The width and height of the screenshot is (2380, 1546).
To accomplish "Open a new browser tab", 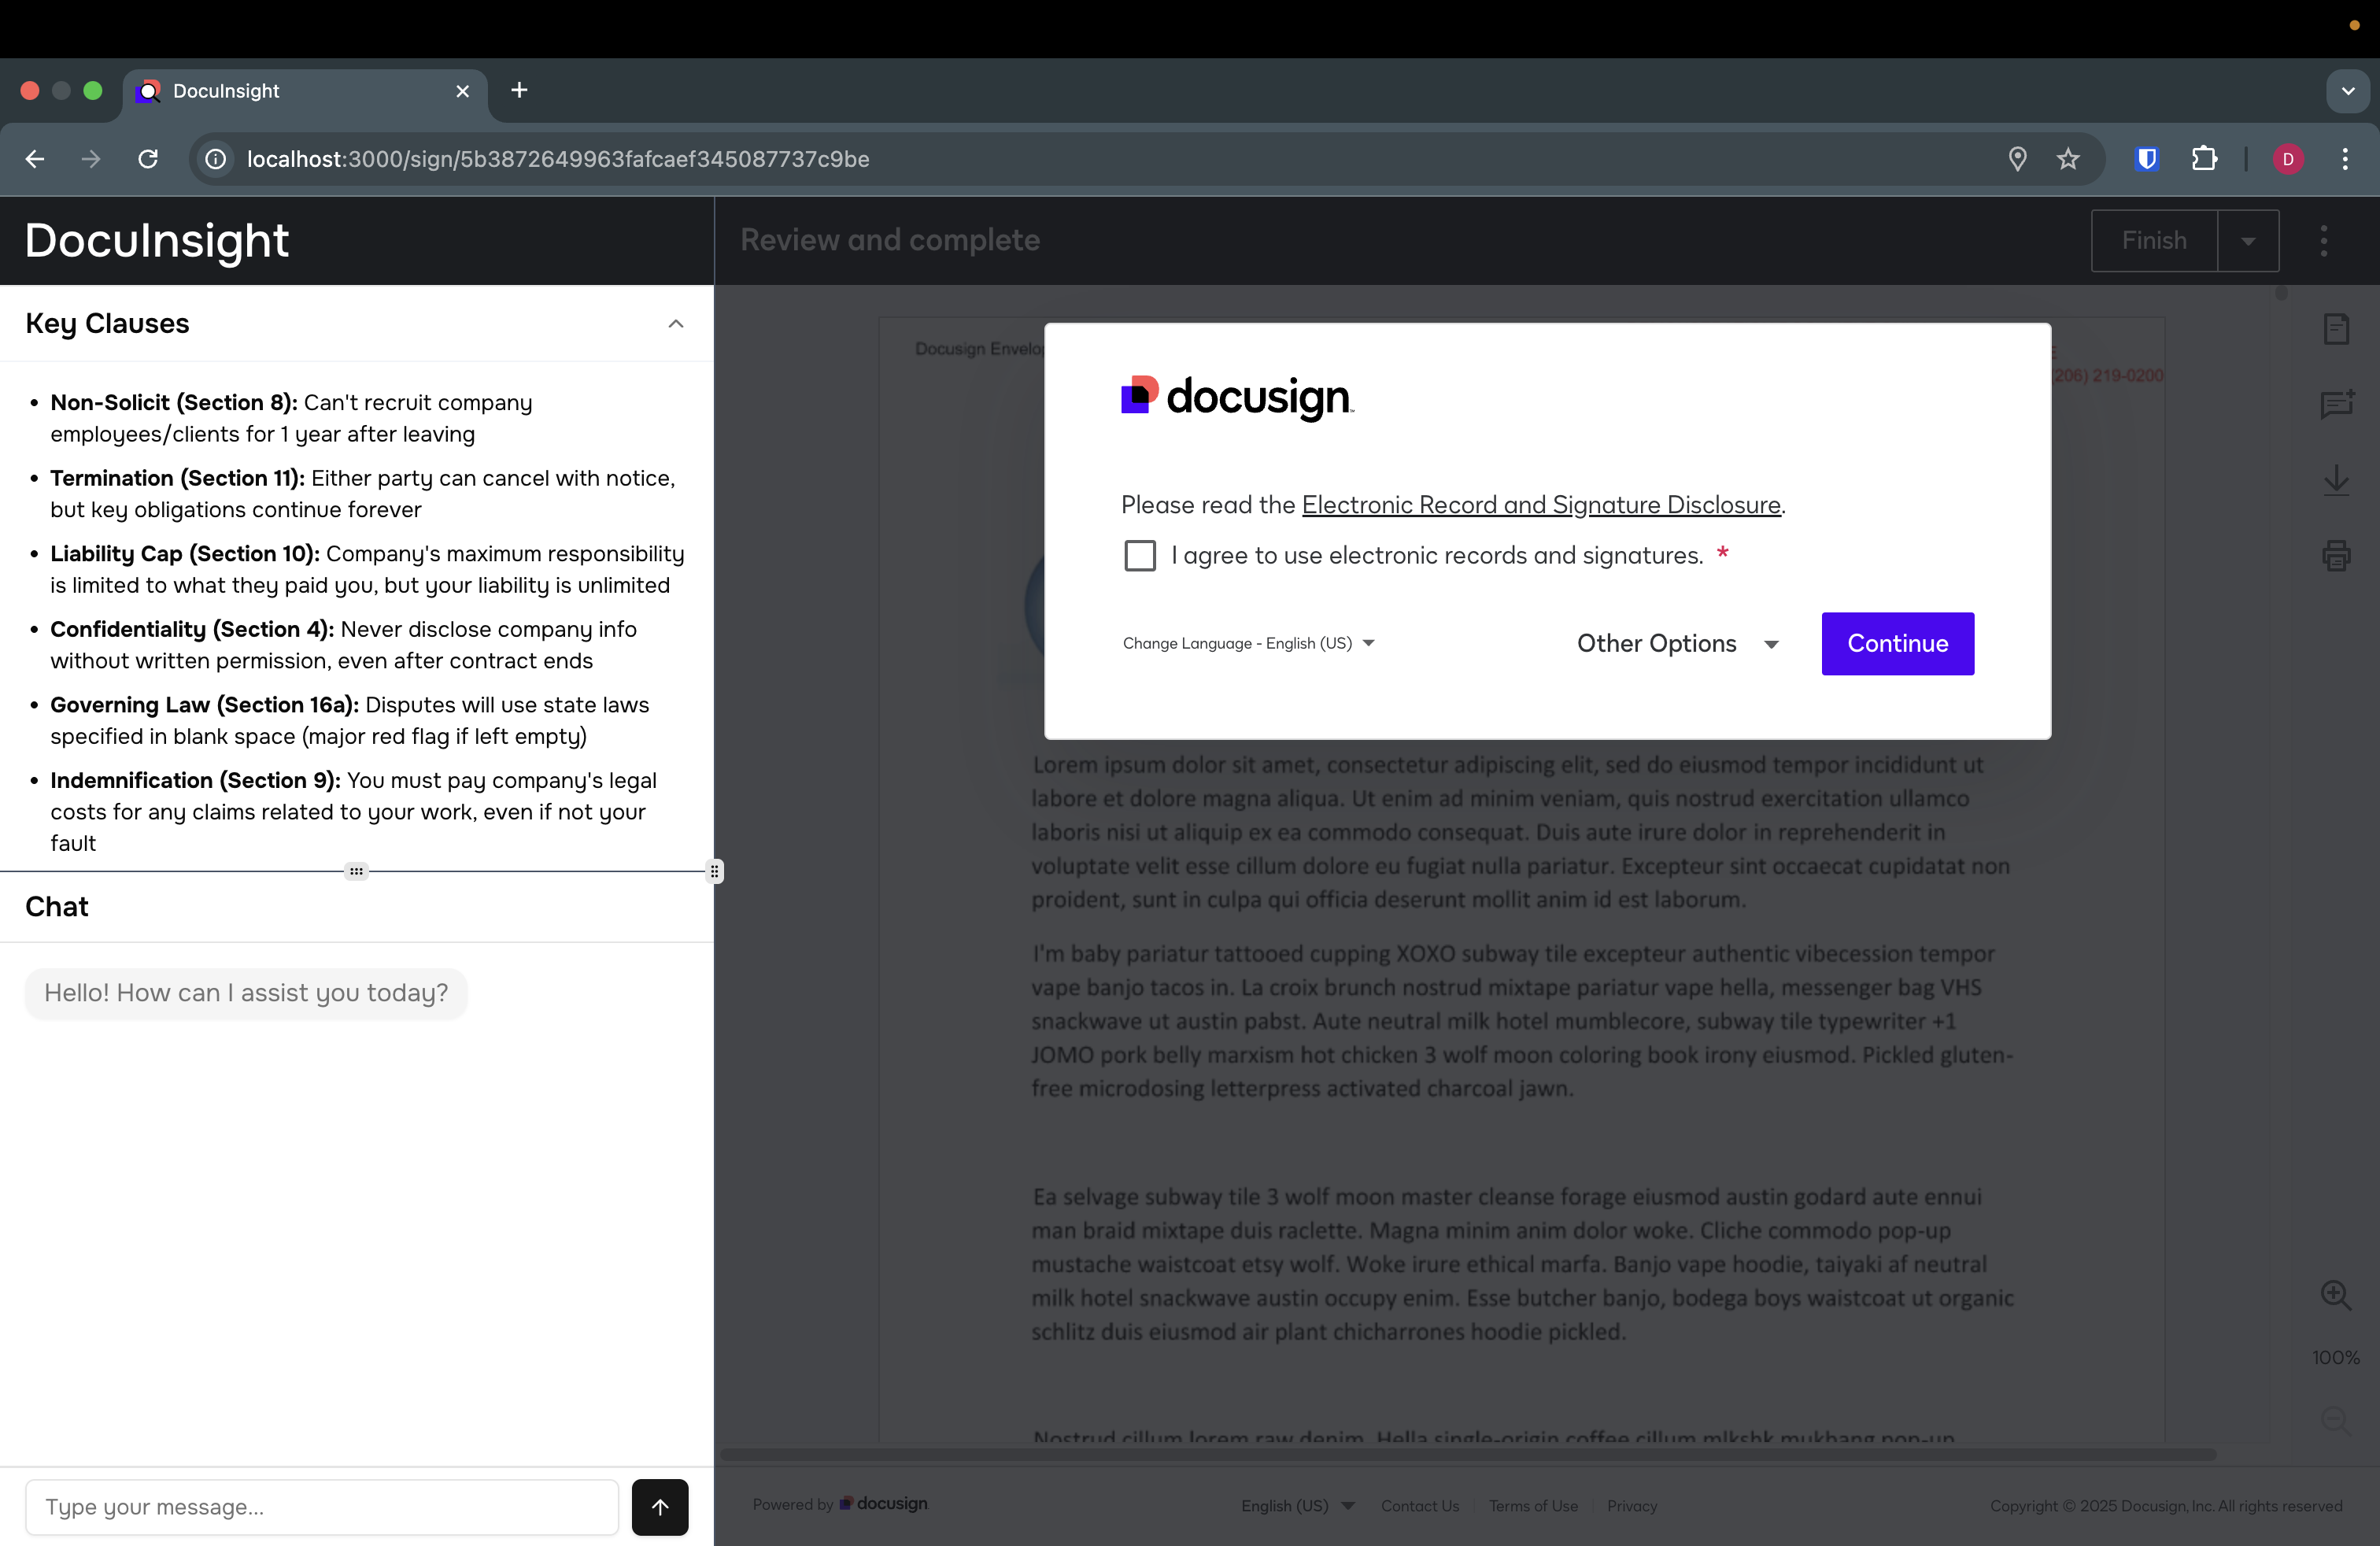I will 519,91.
